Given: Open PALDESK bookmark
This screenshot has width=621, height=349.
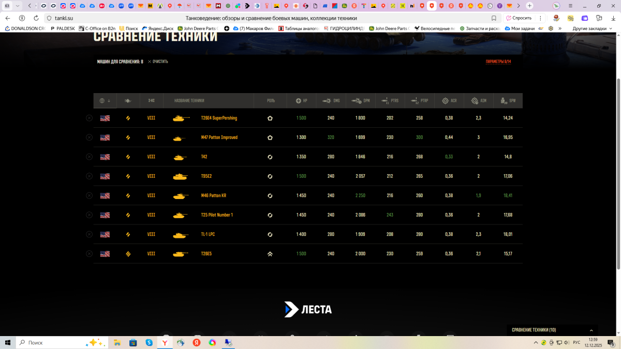Looking at the screenshot, I should [x=63, y=28].
